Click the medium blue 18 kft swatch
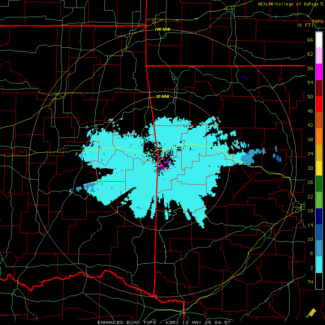This screenshot has height=325, width=325. pos(319,232)
